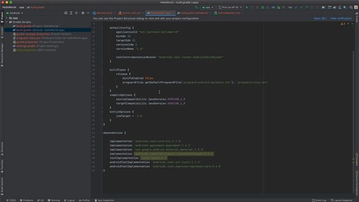Open the Terminal tool window
359x202 pixels.
click(54, 200)
